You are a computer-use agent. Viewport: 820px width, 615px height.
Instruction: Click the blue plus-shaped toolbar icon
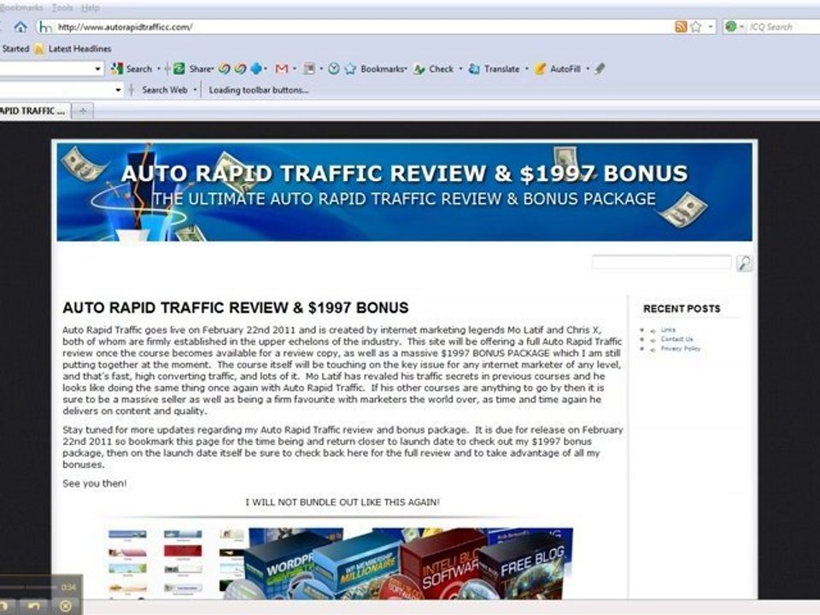click(256, 68)
